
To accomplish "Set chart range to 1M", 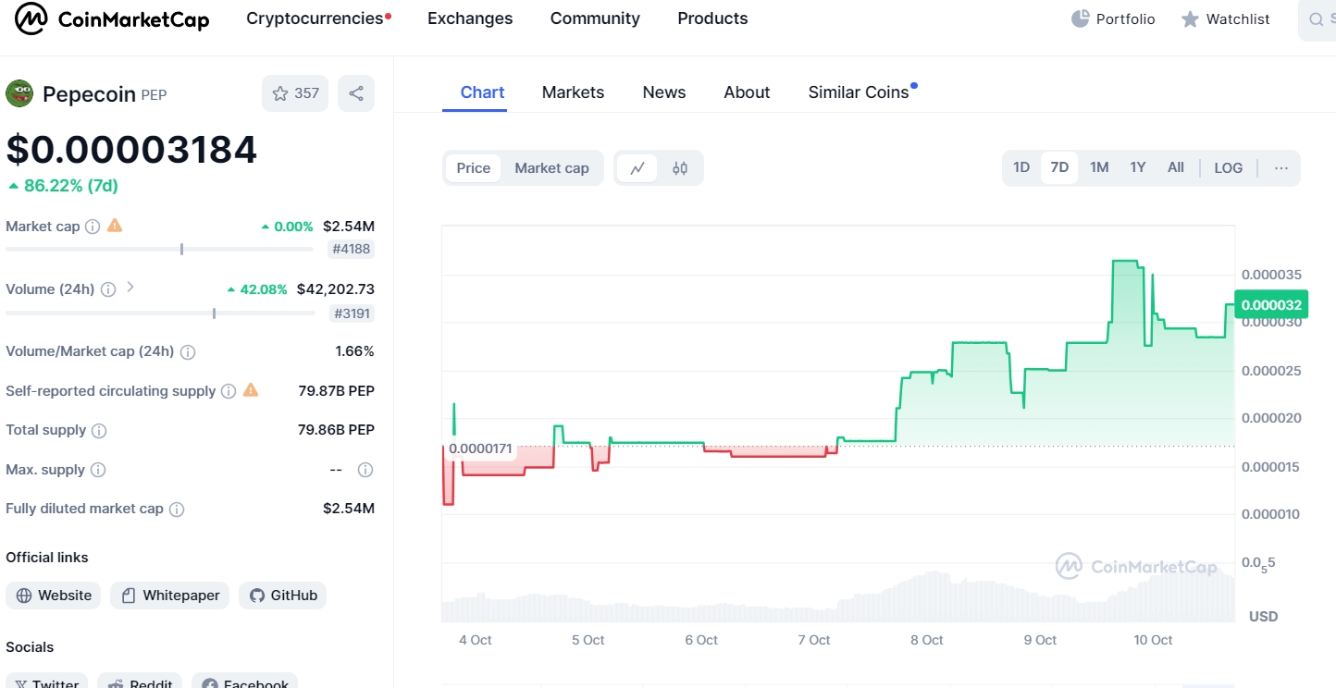I will 1099,167.
